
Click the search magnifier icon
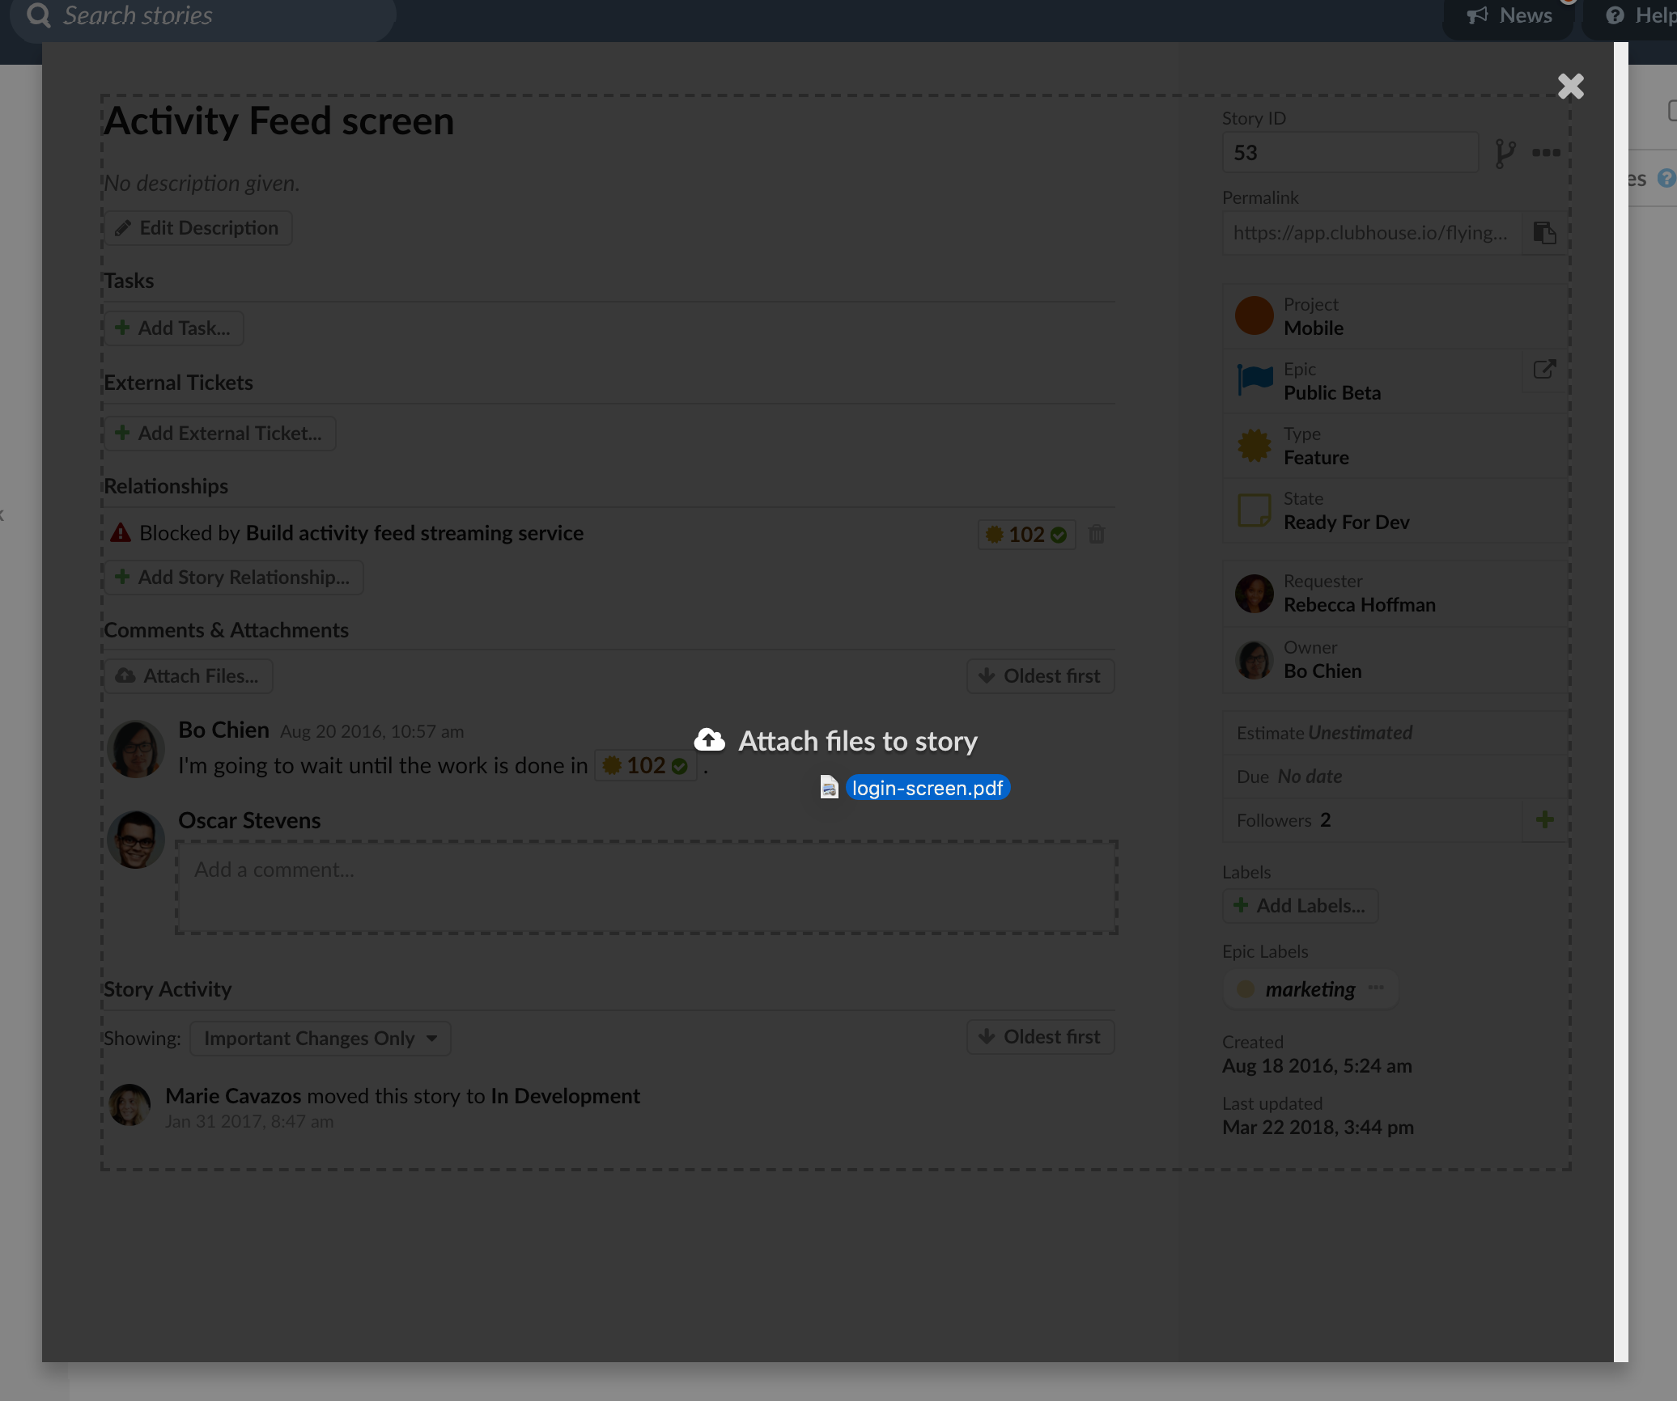pyautogui.click(x=38, y=15)
